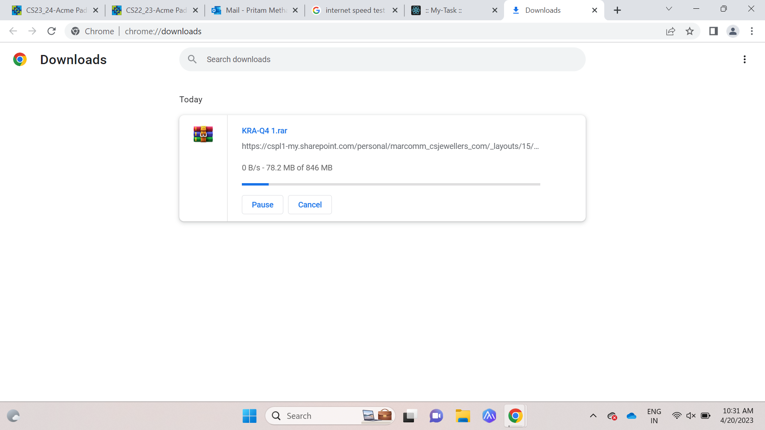The image size is (765, 430).
Task: Click the download progress bar
Action: tap(391, 184)
